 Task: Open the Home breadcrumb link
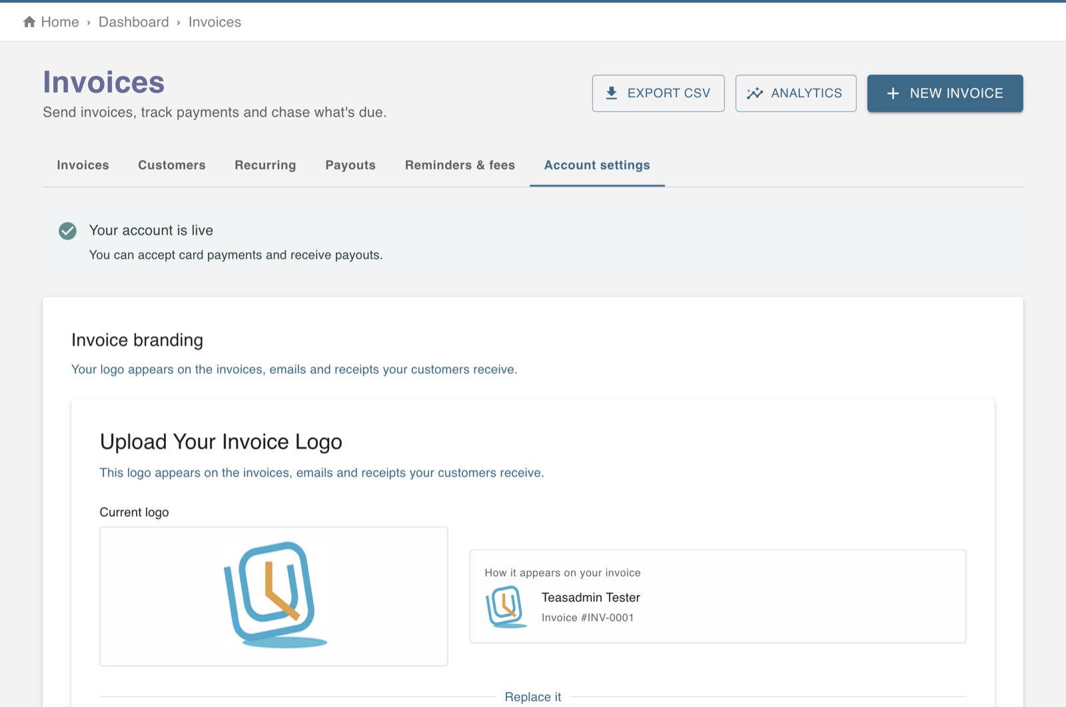coord(60,22)
